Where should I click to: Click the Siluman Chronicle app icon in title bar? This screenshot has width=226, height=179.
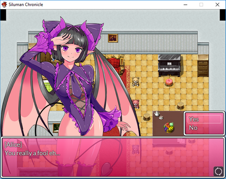(x=4, y=5)
